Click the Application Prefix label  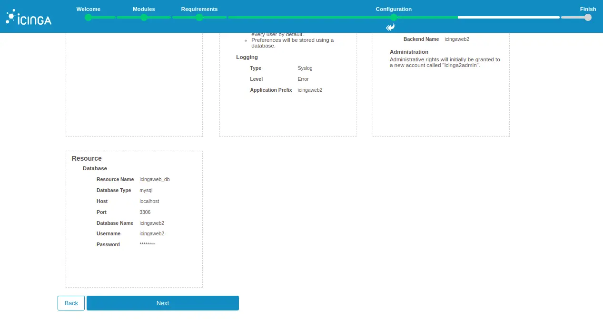coord(271,90)
